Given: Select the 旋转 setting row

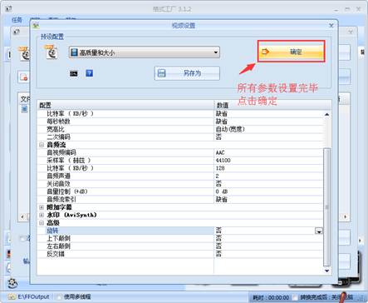Looking at the screenshot, I should click(180, 231).
